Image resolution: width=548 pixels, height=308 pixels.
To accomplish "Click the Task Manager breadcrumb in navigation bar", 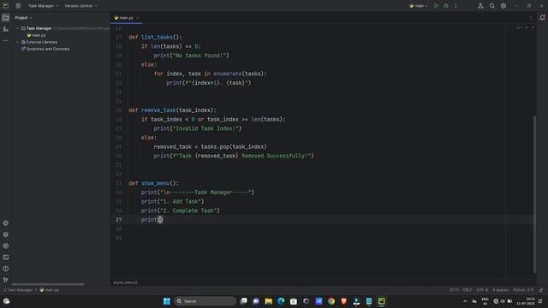I will (x=20, y=290).
